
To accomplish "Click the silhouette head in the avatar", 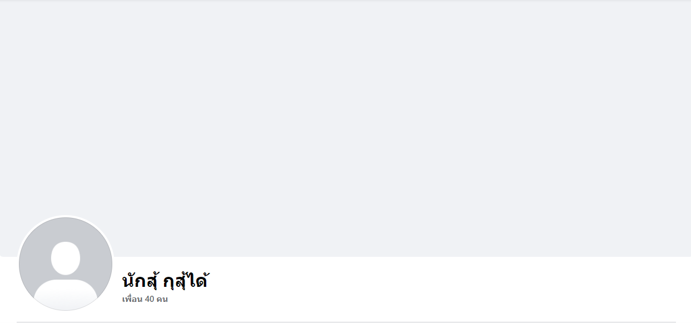I will click(66, 258).
